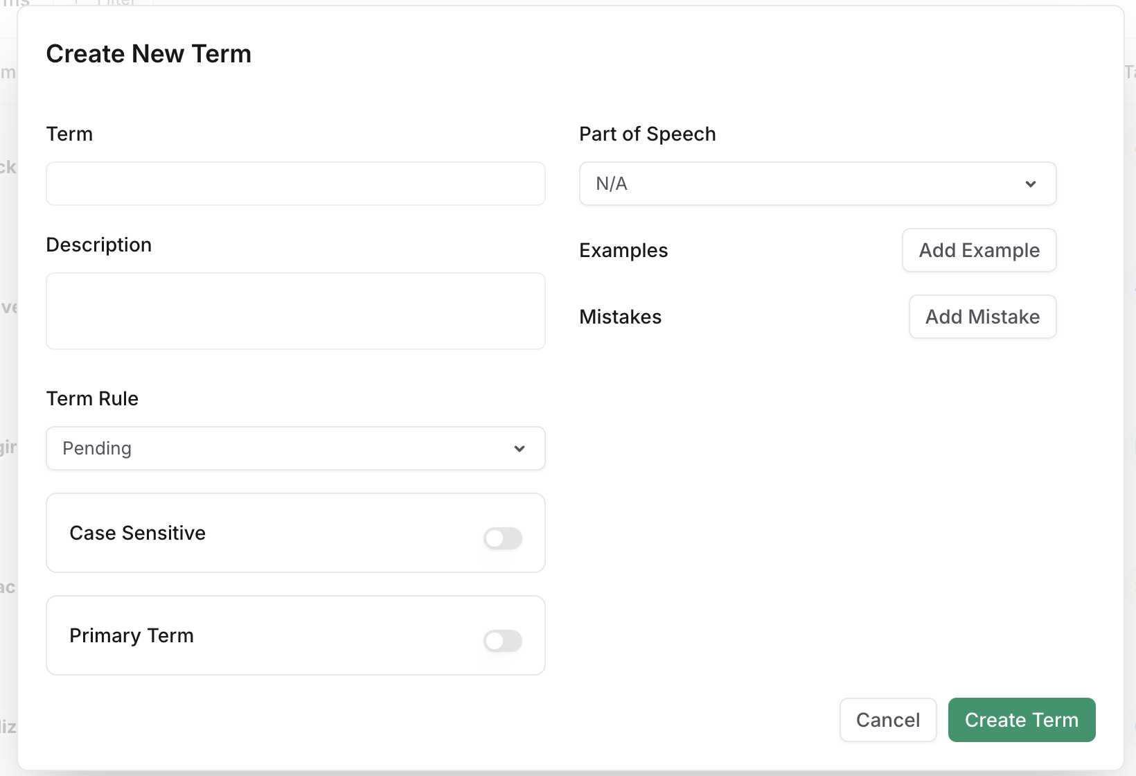The height and width of the screenshot is (776, 1136).
Task: Click the Primary Term label text
Action: (x=132, y=635)
